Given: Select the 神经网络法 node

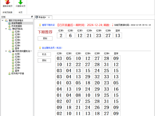Looking at the screenshot, I should click(x=17, y=29).
